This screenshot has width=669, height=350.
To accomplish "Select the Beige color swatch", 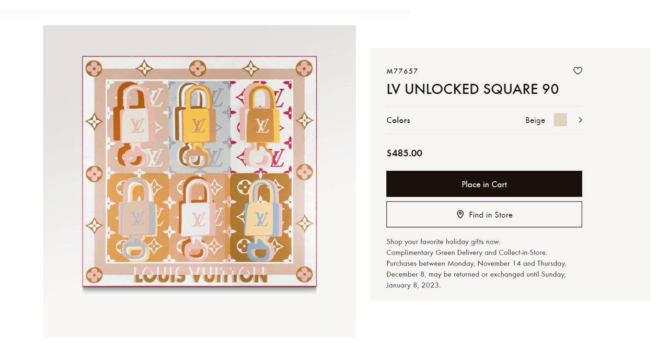I will coord(560,120).
